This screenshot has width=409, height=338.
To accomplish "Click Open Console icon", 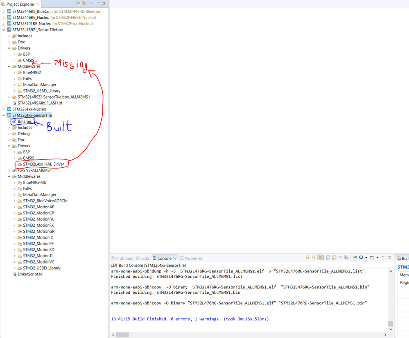I will [372, 258].
